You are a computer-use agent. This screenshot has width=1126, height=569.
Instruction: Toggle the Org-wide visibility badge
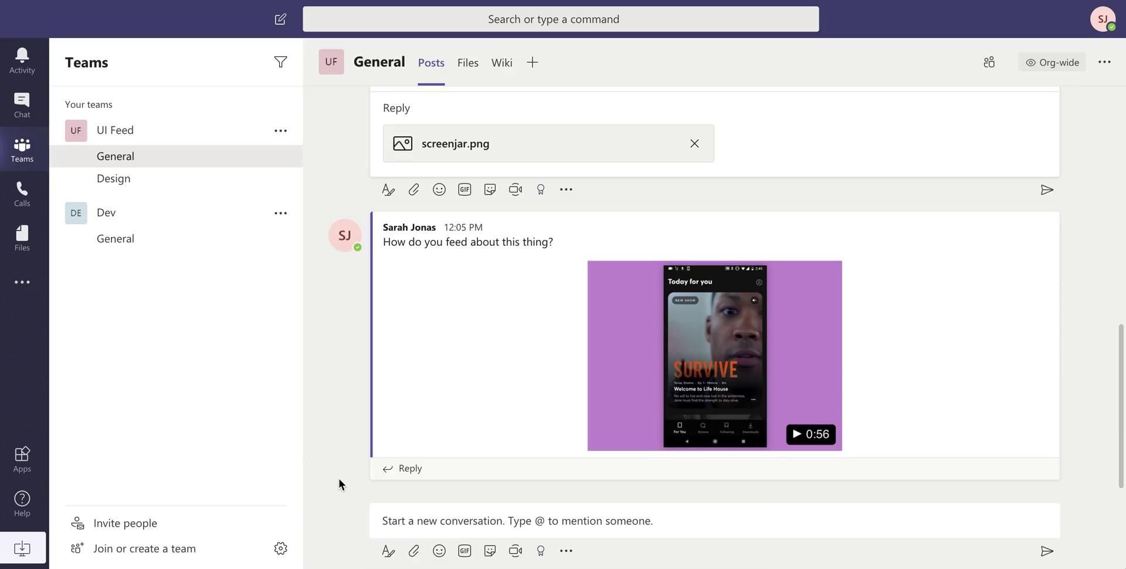pos(1052,62)
